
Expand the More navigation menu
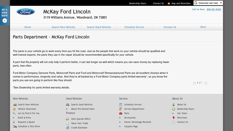[203, 27]
